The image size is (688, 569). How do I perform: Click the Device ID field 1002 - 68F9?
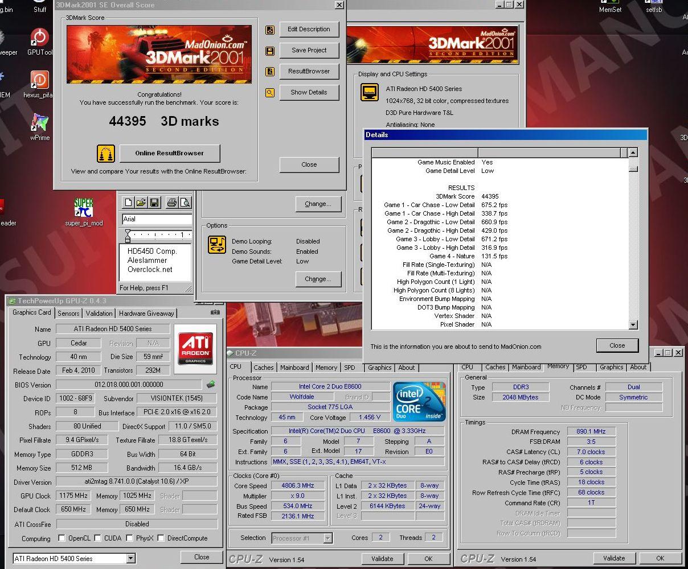(75, 399)
